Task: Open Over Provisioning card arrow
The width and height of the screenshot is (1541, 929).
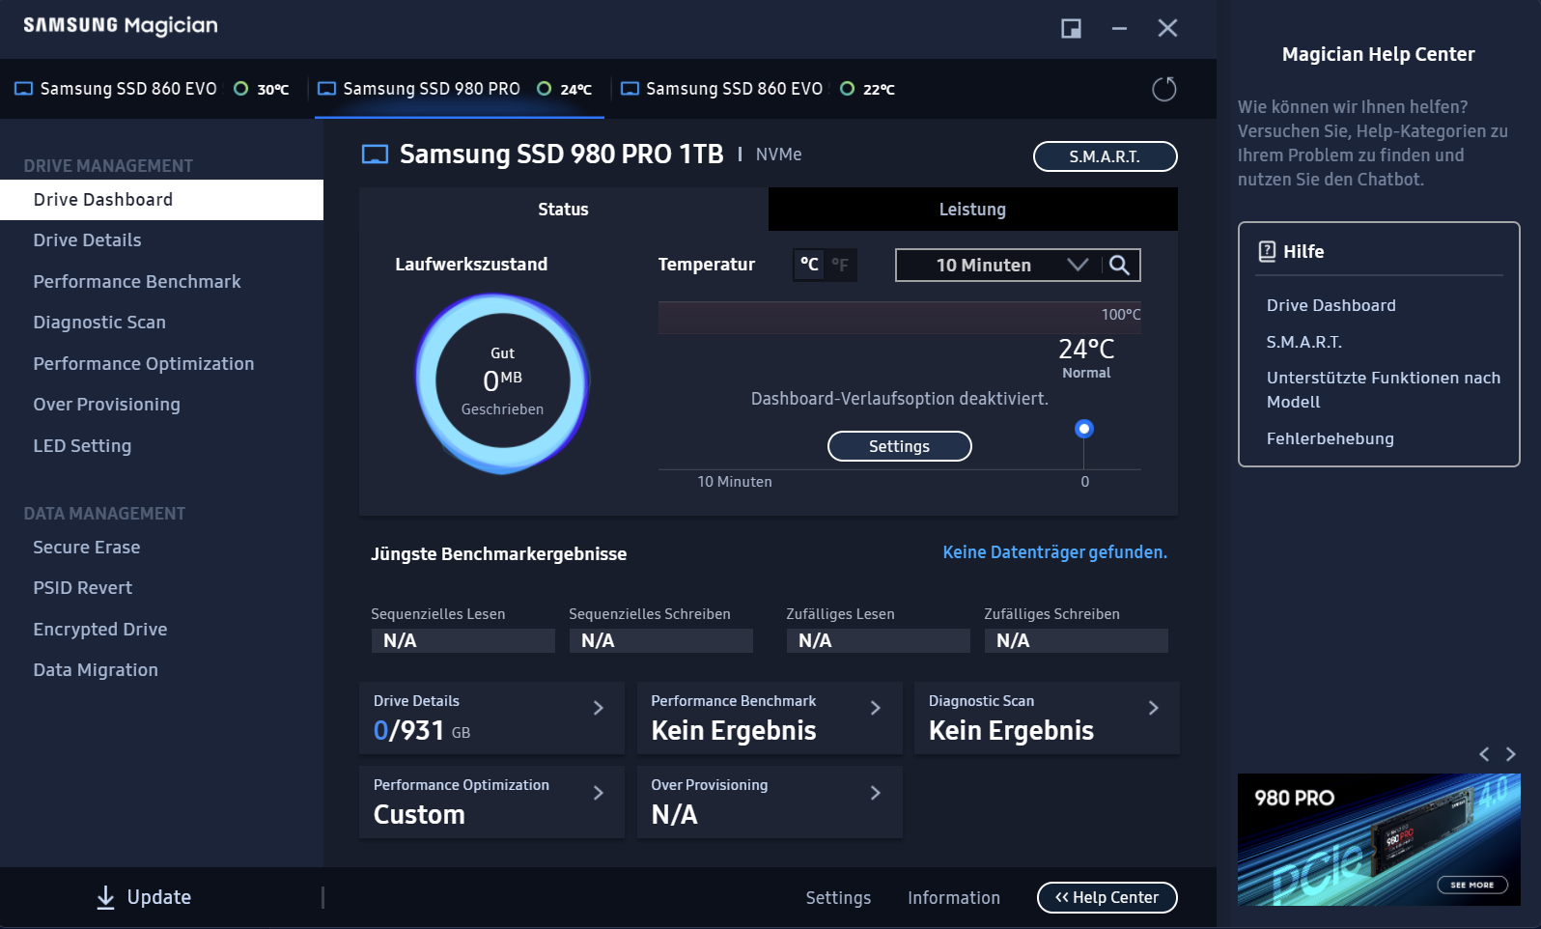Action: pos(876,793)
